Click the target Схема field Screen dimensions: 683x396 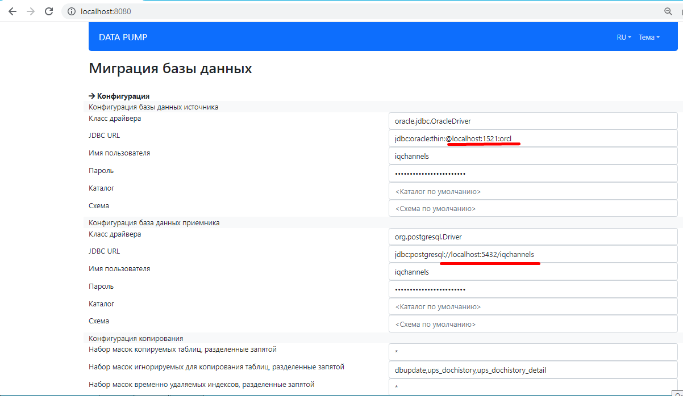(533, 324)
